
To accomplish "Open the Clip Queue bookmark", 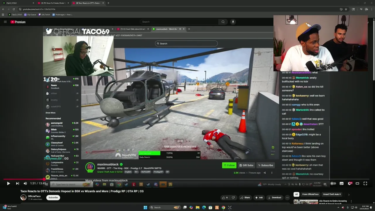I will point(30,15).
